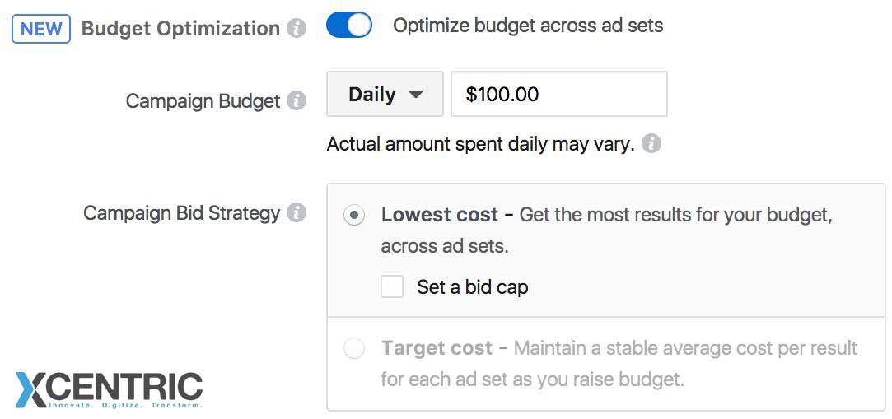Select the Lowest cost radio button

pos(354,216)
